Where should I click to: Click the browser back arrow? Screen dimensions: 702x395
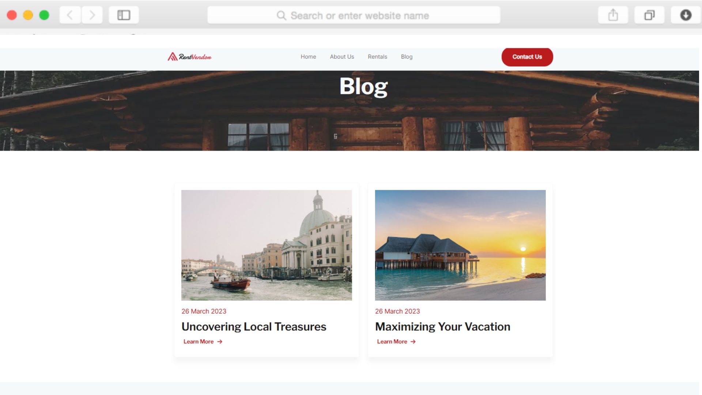pyautogui.click(x=70, y=15)
